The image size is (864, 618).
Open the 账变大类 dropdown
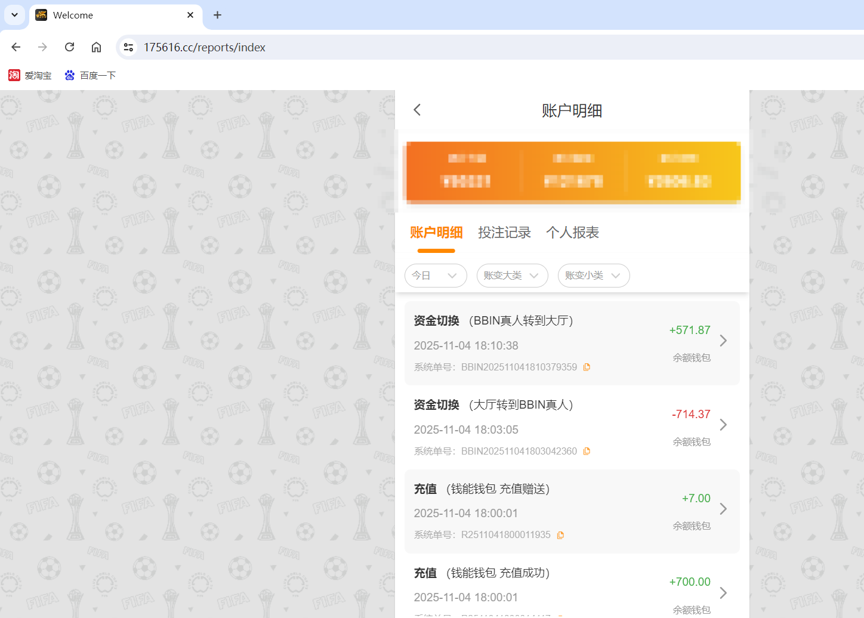click(x=512, y=276)
